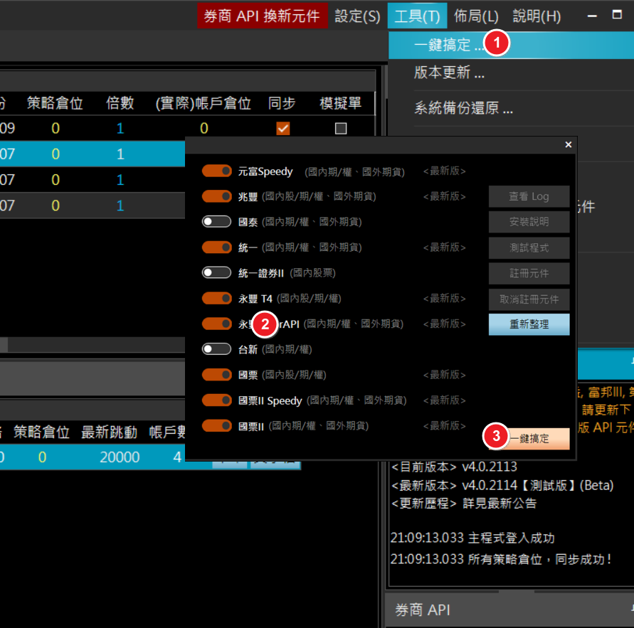This screenshot has width=634, height=628.
Task: Click the <更新歷程> 詳見最新公告 line
Action: [x=464, y=503]
